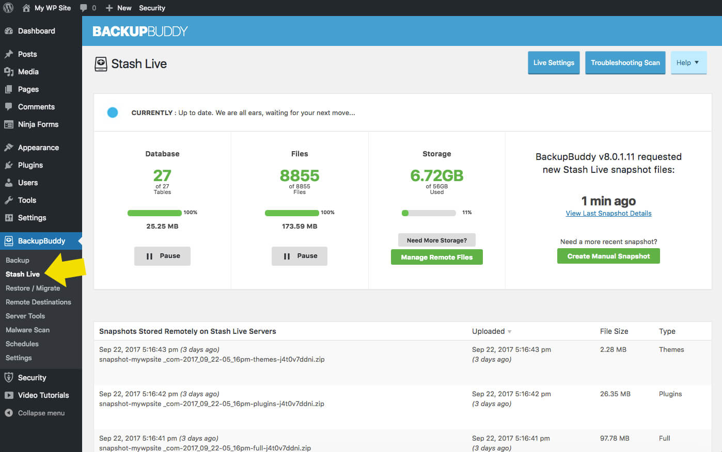Click the Dashboard gauge icon
Image resolution: width=722 pixels, height=452 pixels.
[x=9, y=31]
